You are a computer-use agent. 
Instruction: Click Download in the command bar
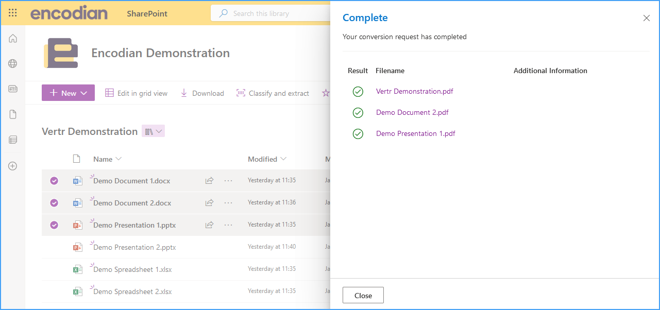click(x=201, y=93)
